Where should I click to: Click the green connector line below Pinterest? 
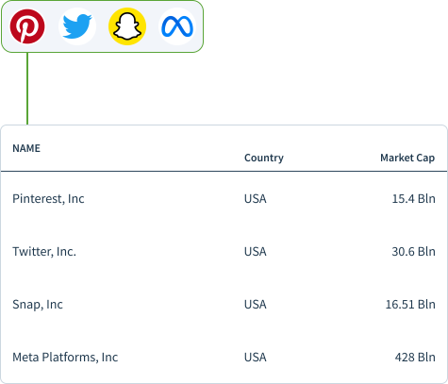coord(27,89)
